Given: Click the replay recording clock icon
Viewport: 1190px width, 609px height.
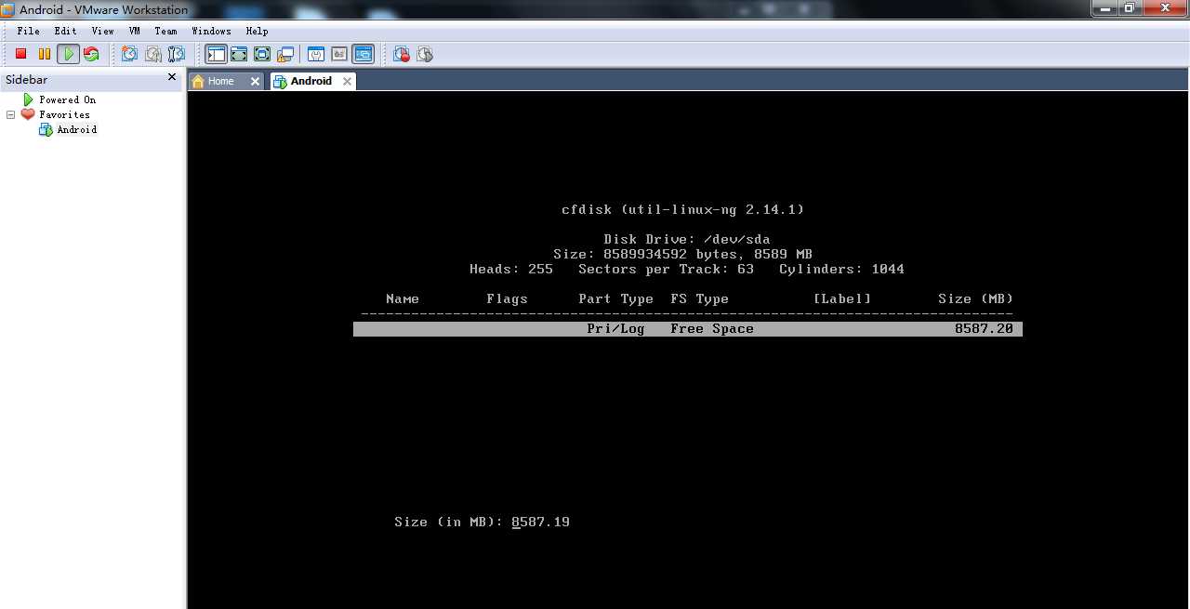Looking at the screenshot, I should point(425,54).
